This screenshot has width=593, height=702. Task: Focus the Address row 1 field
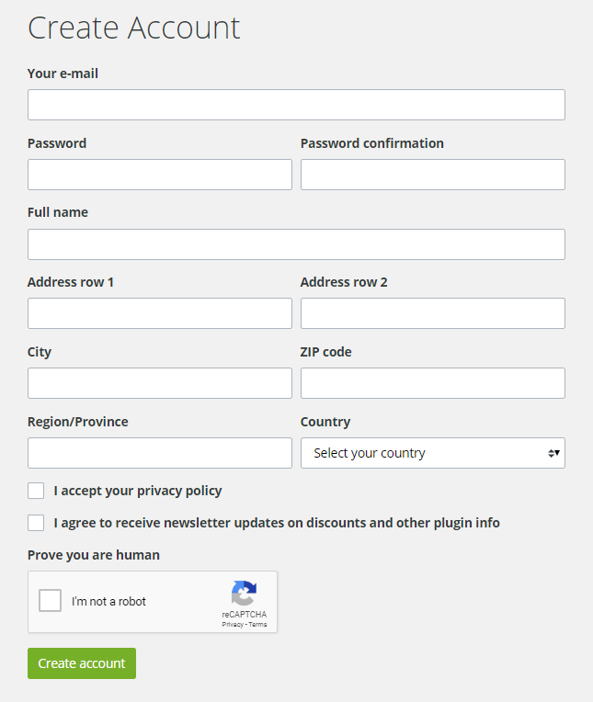(x=160, y=313)
